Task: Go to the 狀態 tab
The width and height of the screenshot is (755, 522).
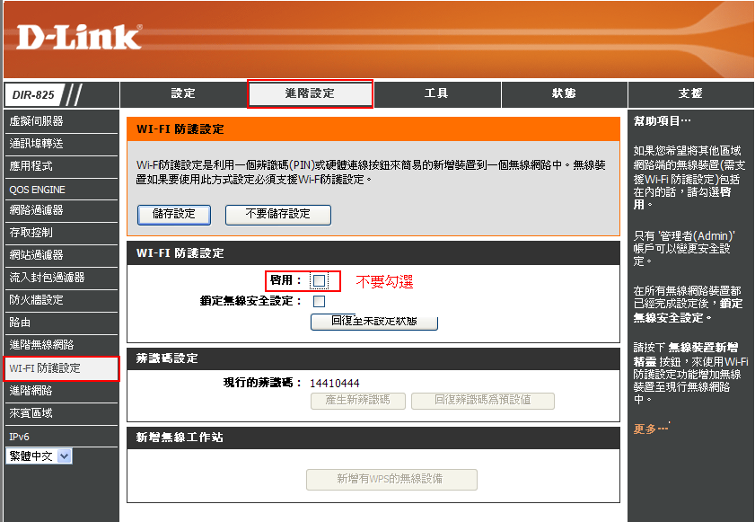Action: coord(564,93)
